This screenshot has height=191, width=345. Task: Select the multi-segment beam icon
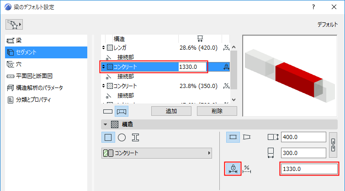(x=122, y=111)
